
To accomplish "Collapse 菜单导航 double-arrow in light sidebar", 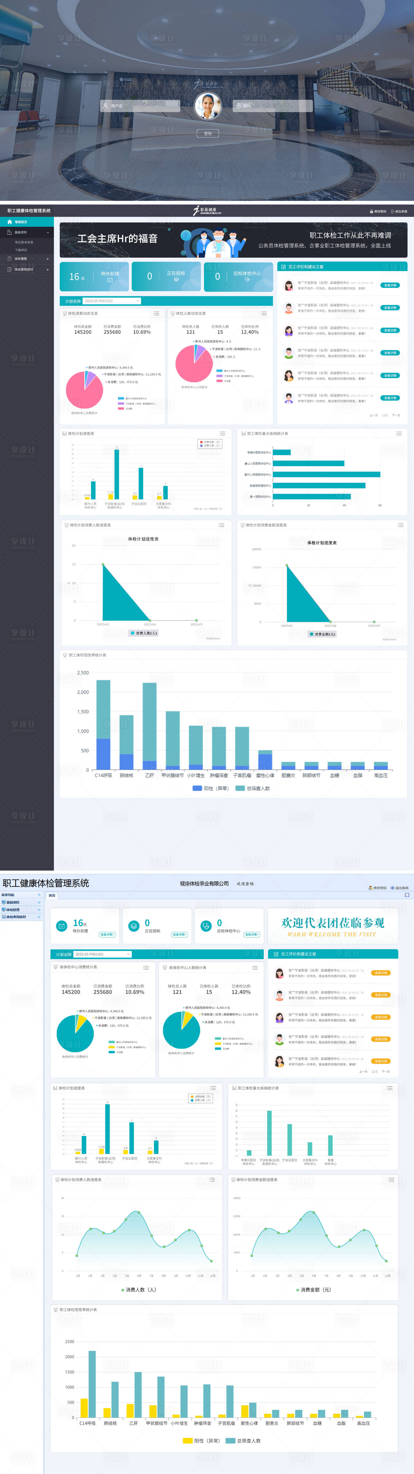I will [x=39, y=895].
